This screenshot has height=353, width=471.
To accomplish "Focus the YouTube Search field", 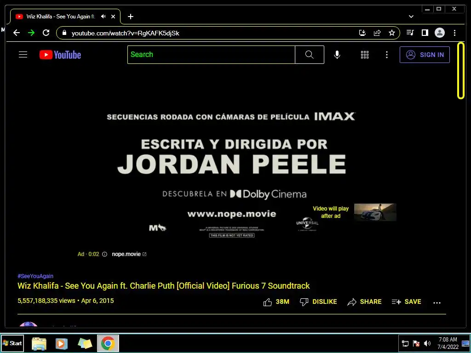I will [211, 55].
